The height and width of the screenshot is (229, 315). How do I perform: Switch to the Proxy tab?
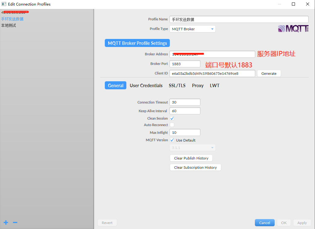(x=197, y=85)
